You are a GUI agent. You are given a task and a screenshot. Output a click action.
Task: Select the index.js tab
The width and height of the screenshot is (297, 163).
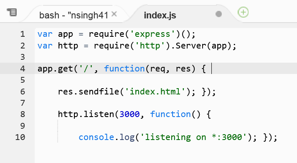160,15
